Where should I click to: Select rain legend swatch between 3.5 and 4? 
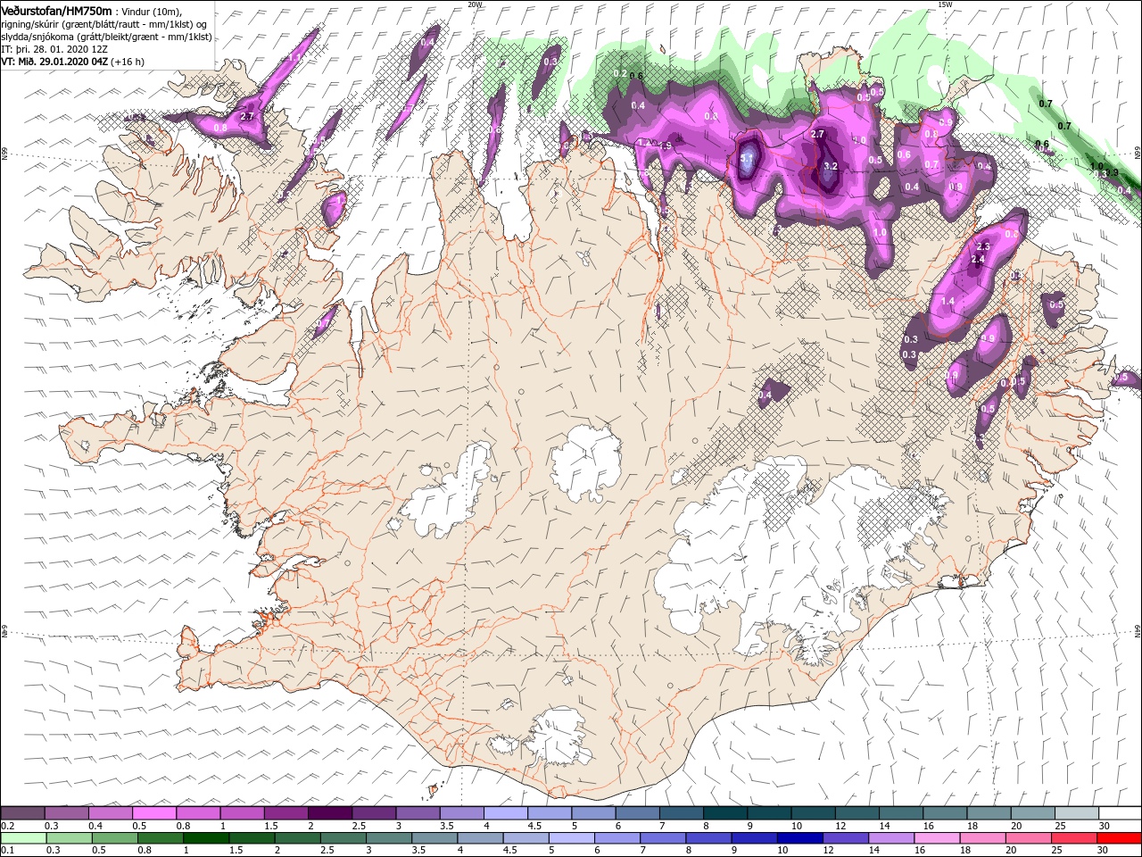tap(434, 837)
